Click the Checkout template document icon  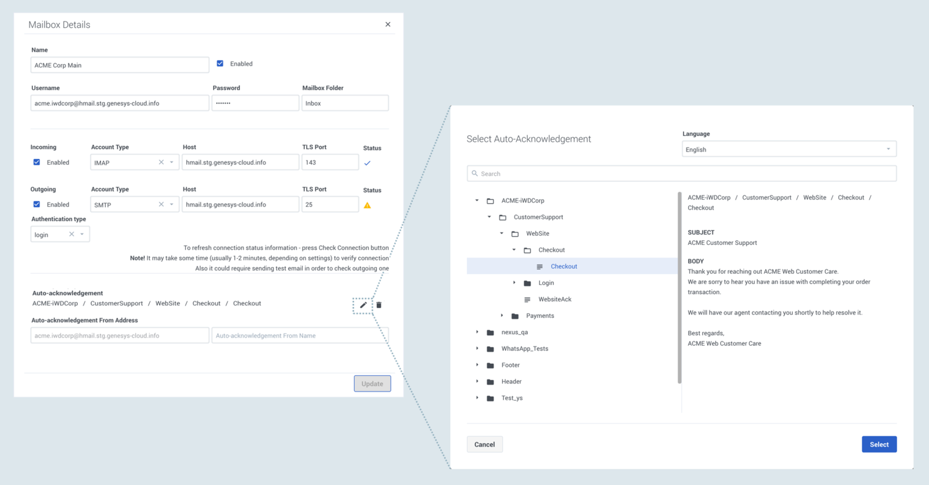(x=539, y=267)
